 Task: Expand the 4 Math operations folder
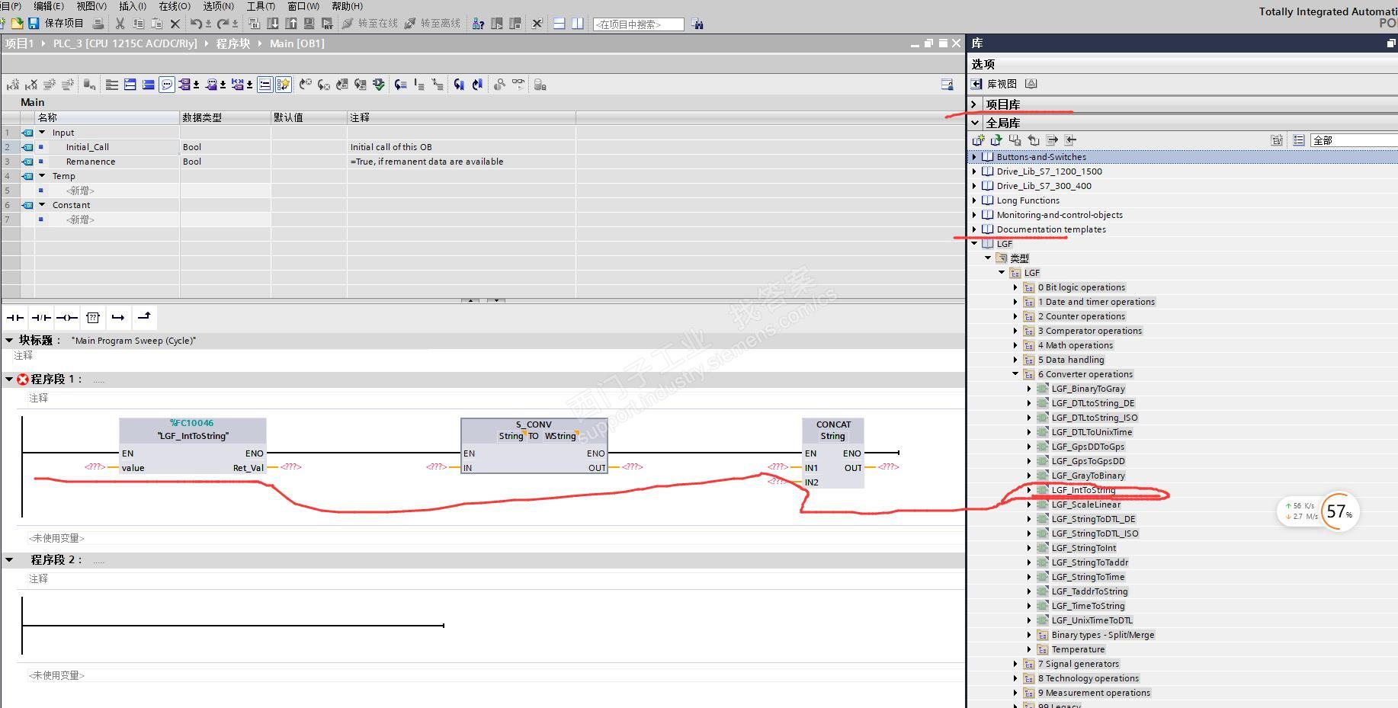(x=1015, y=345)
